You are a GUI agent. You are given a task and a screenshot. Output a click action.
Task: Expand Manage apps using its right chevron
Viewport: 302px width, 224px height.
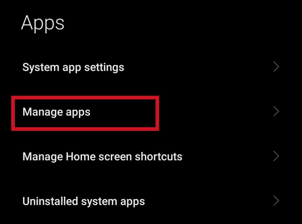(x=276, y=111)
